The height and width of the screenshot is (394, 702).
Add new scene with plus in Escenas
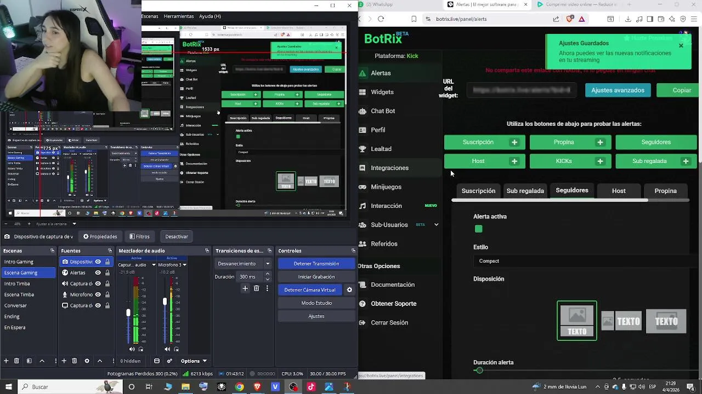(6, 361)
